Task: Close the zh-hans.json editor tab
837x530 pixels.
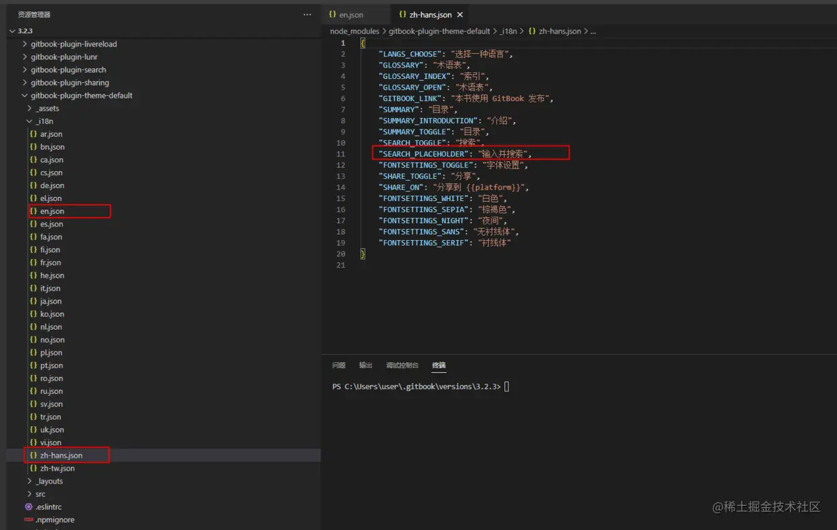Action: tap(460, 15)
